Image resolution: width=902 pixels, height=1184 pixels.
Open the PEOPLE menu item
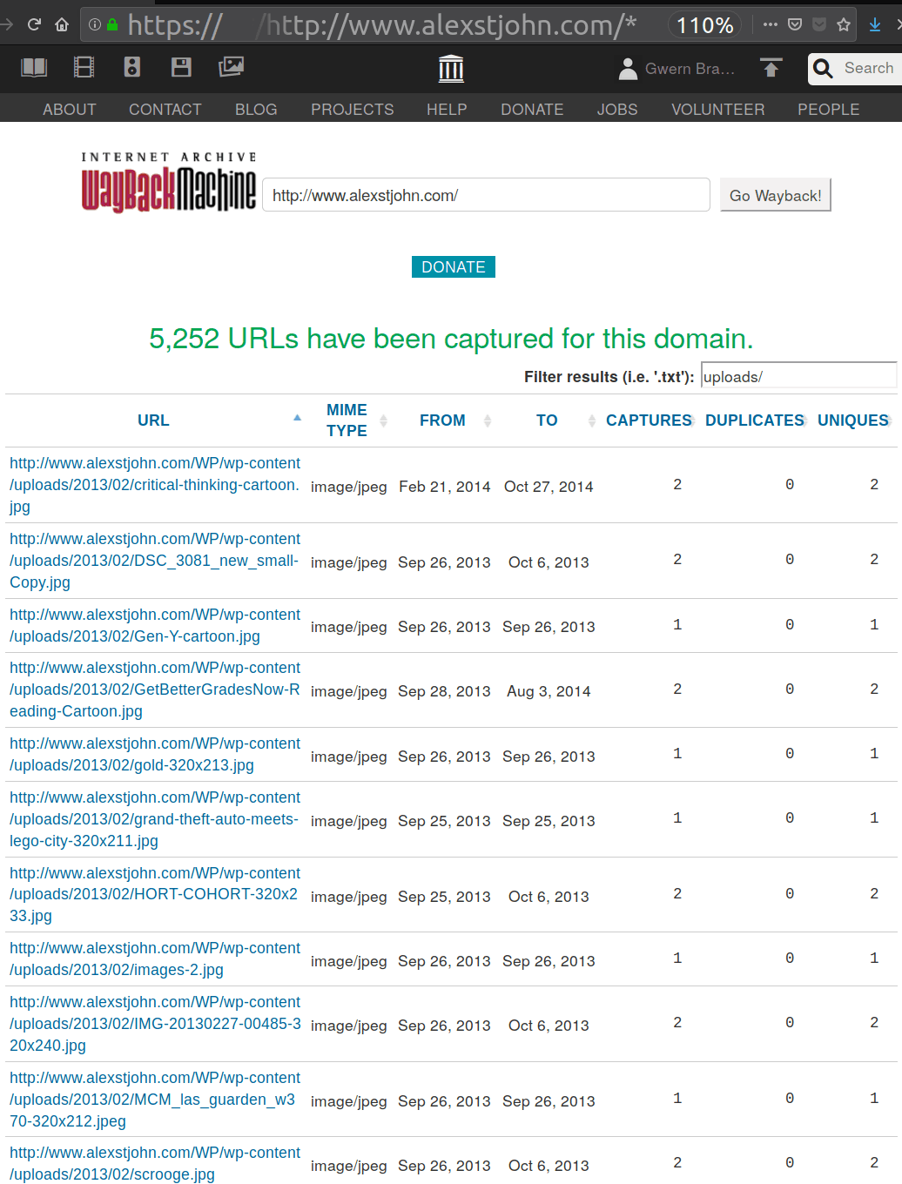[829, 110]
